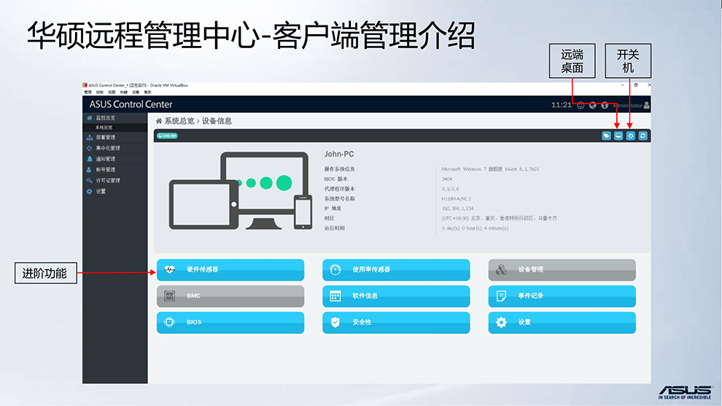Image resolution: width=722 pixels, height=406 pixels.
Task: Expand 集中化管理 in the left sidebar
Action: coord(107,148)
